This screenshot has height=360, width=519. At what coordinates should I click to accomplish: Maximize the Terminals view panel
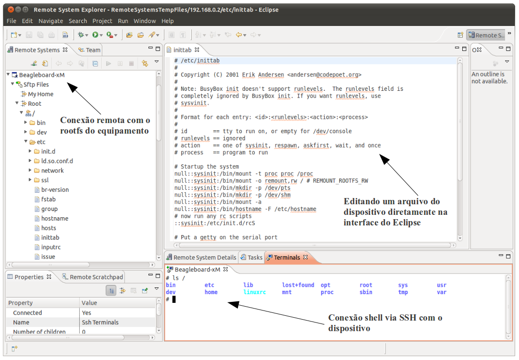pyautogui.click(x=508, y=256)
